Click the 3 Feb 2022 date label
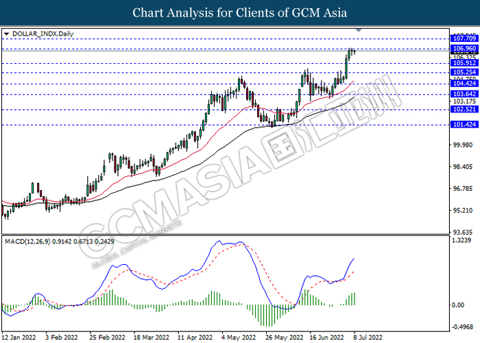Viewport: 480px width, 343px height. (x=62, y=338)
